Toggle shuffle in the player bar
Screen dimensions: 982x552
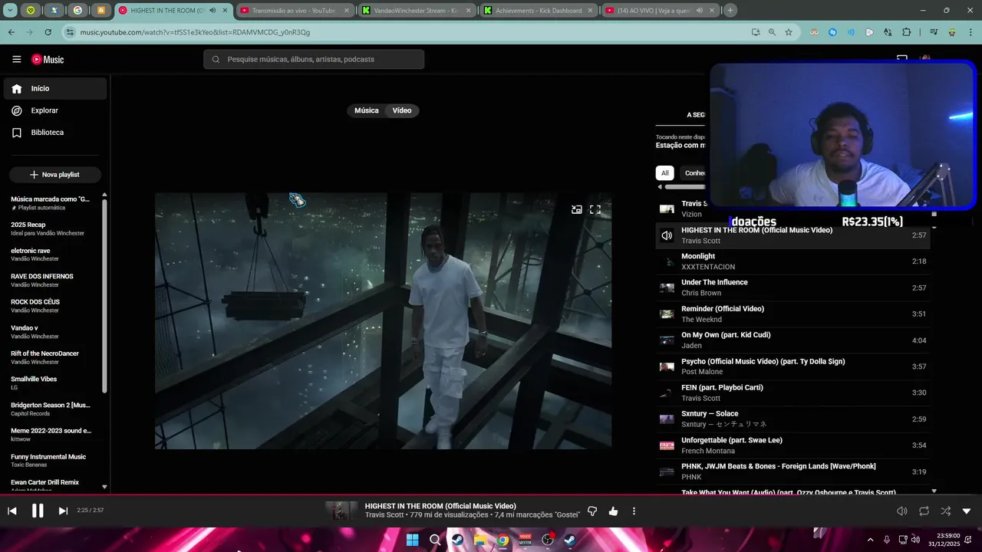pos(945,511)
